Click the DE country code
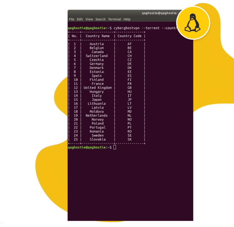234x227 pixels. coord(129,64)
